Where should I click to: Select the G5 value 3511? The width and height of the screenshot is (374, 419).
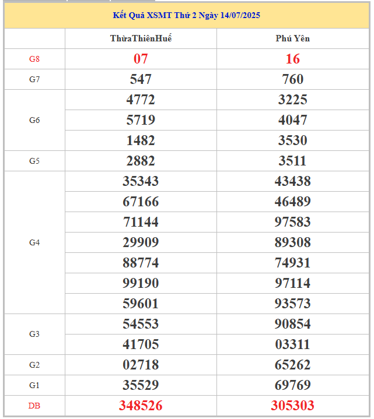(x=293, y=161)
